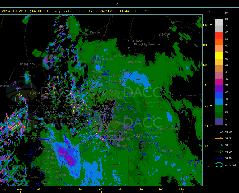Viewport: 239px width, 193px height.
Task: Click the Manzano map label
Action: click(24, 176)
